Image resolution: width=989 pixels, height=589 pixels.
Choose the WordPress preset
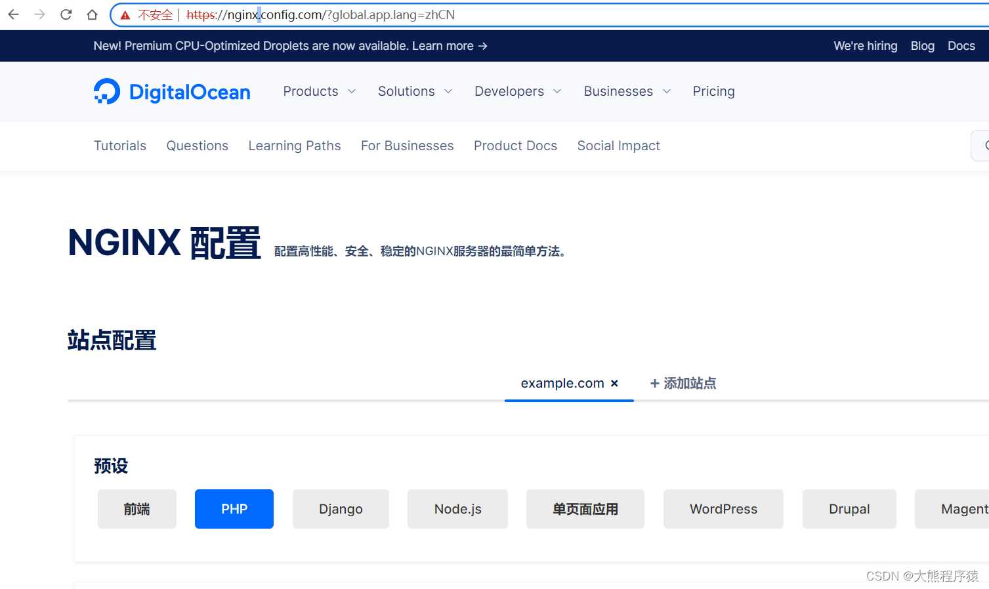click(x=723, y=509)
